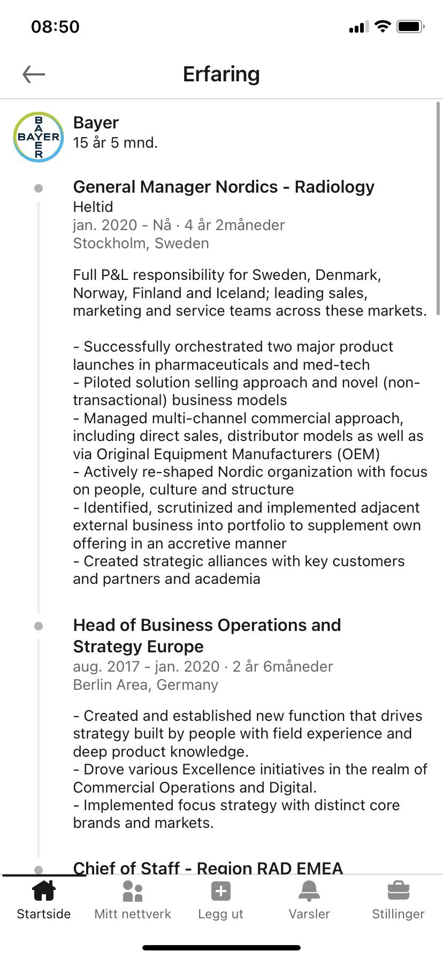443x959 pixels.
Task: Tap the timeline dot beside Head of Business Operations
Action: point(39,626)
